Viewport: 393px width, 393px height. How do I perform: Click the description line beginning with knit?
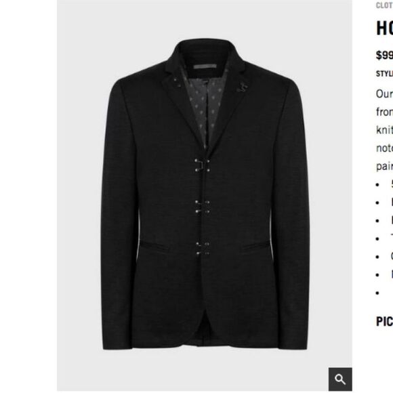click(384, 130)
